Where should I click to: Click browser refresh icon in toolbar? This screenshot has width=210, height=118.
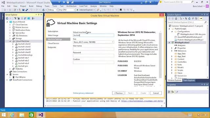[43, 10]
